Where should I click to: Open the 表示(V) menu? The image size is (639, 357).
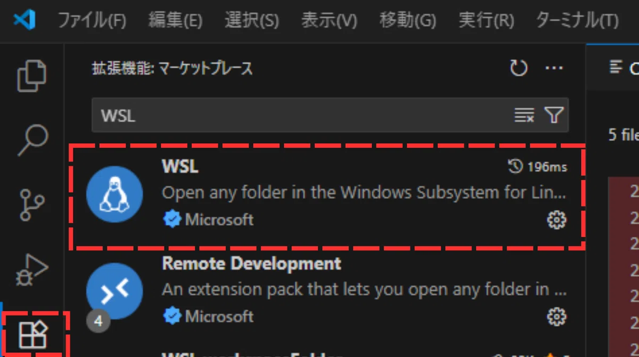tap(329, 21)
